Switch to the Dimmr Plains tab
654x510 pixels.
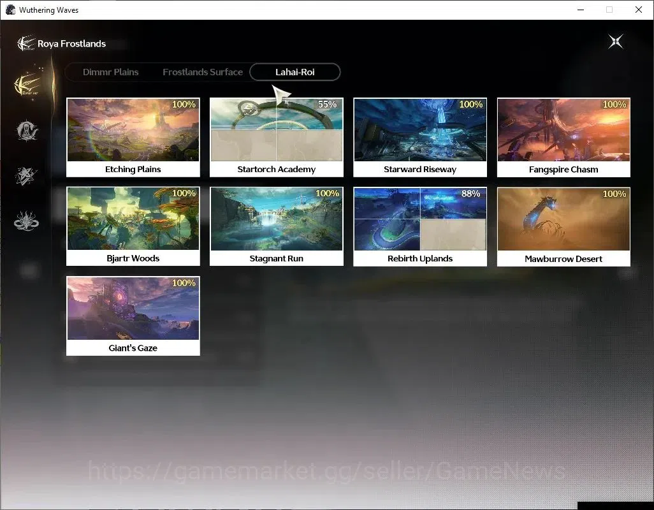click(110, 72)
